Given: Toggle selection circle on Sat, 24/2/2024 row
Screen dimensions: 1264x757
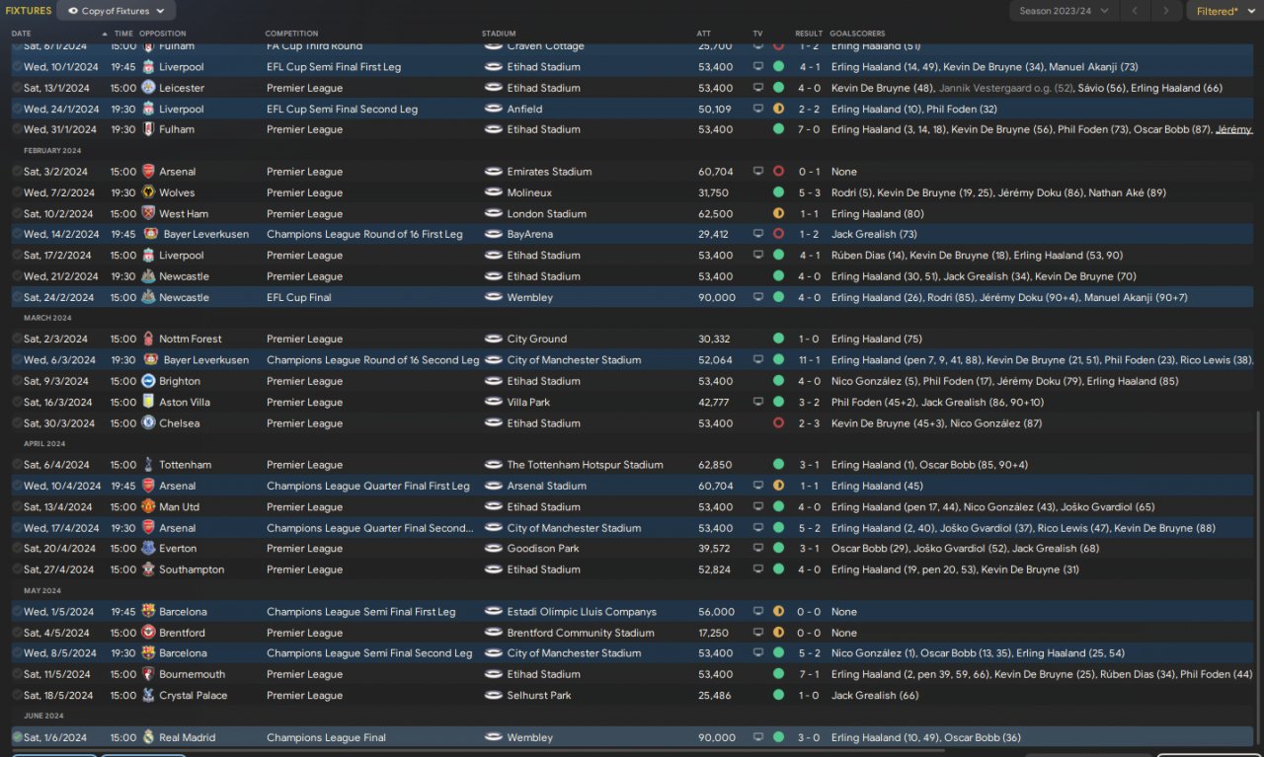Looking at the screenshot, I should click(17, 297).
